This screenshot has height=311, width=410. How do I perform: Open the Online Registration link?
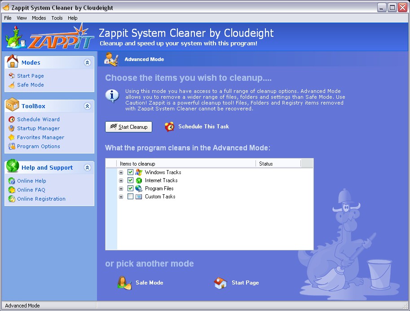(41, 199)
